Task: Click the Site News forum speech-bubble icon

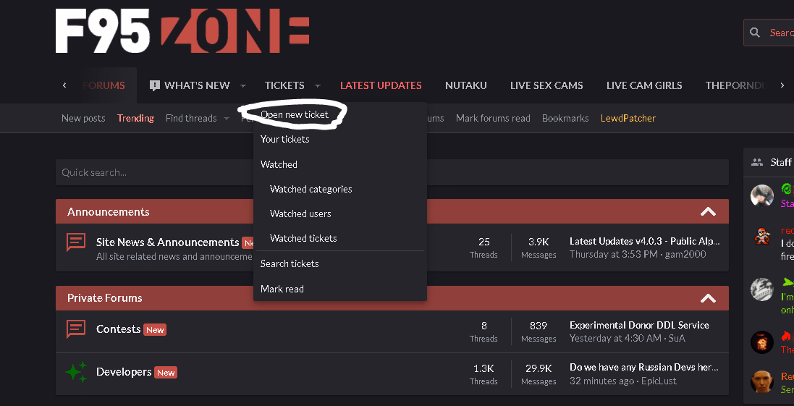Action: 76,242
